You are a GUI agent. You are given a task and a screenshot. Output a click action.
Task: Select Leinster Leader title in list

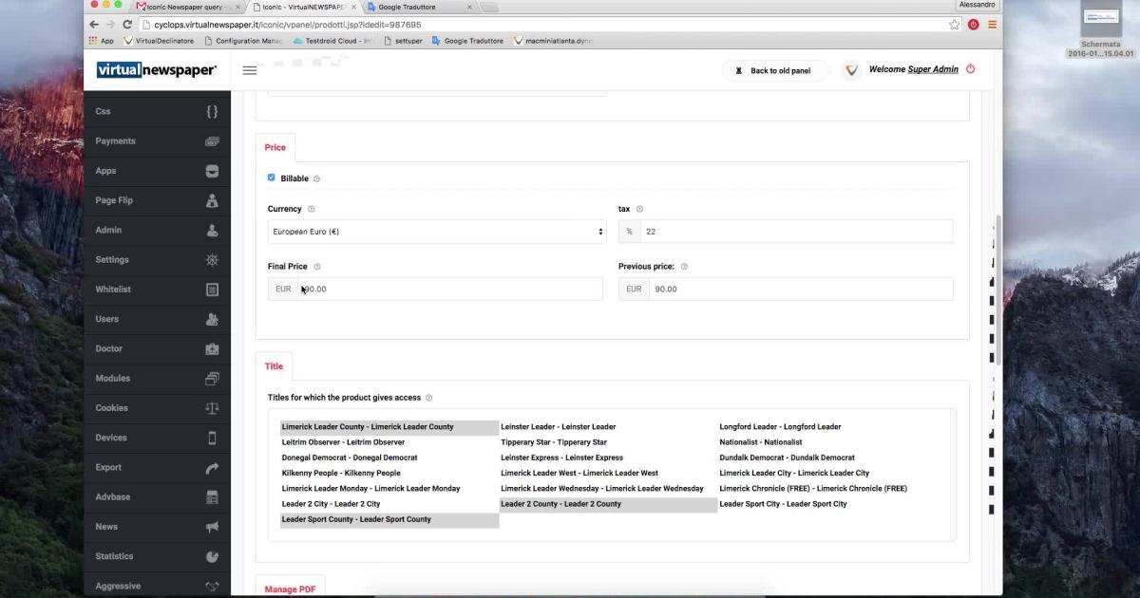pyautogui.click(x=558, y=427)
